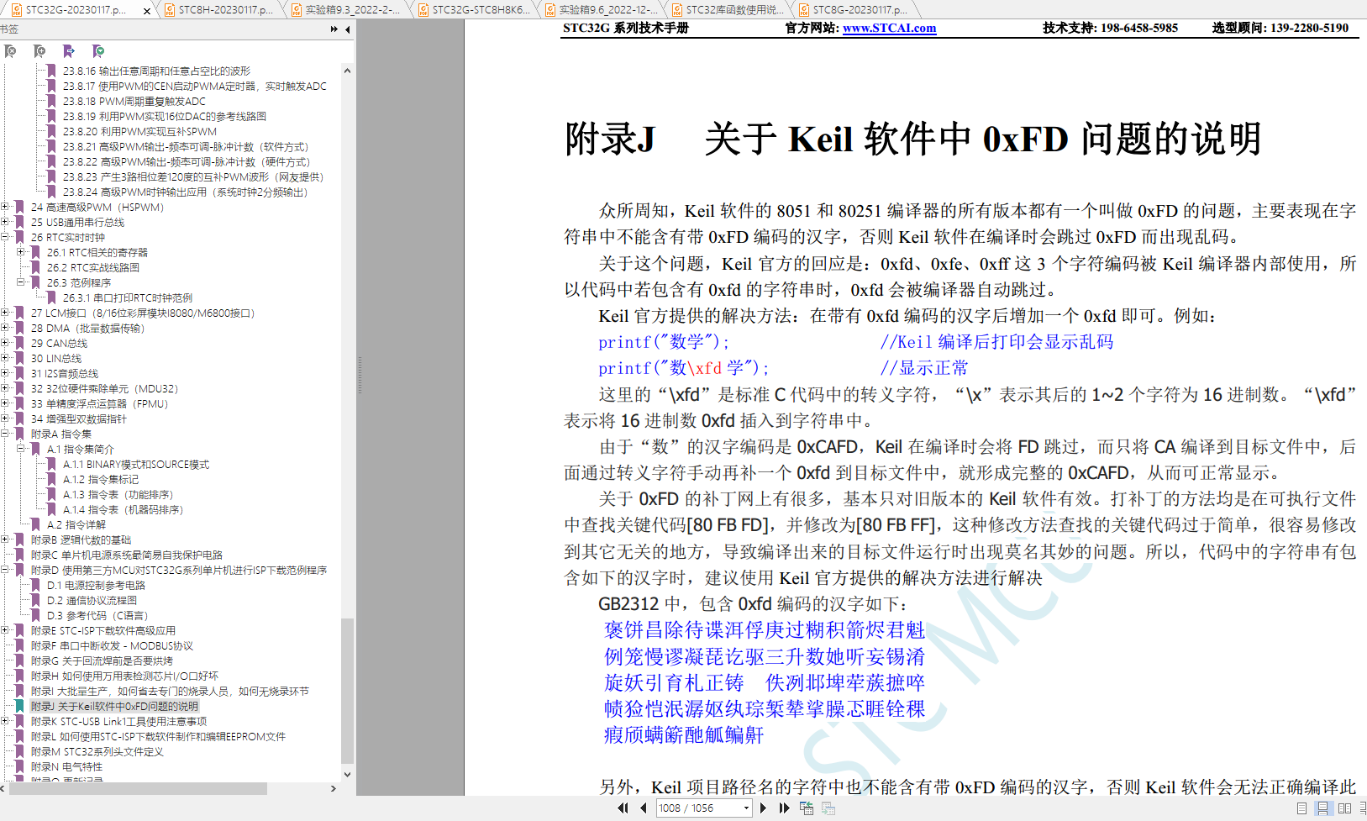Open bookmark 29 CAN总线
This screenshot has height=821, width=1367.
[x=59, y=344]
